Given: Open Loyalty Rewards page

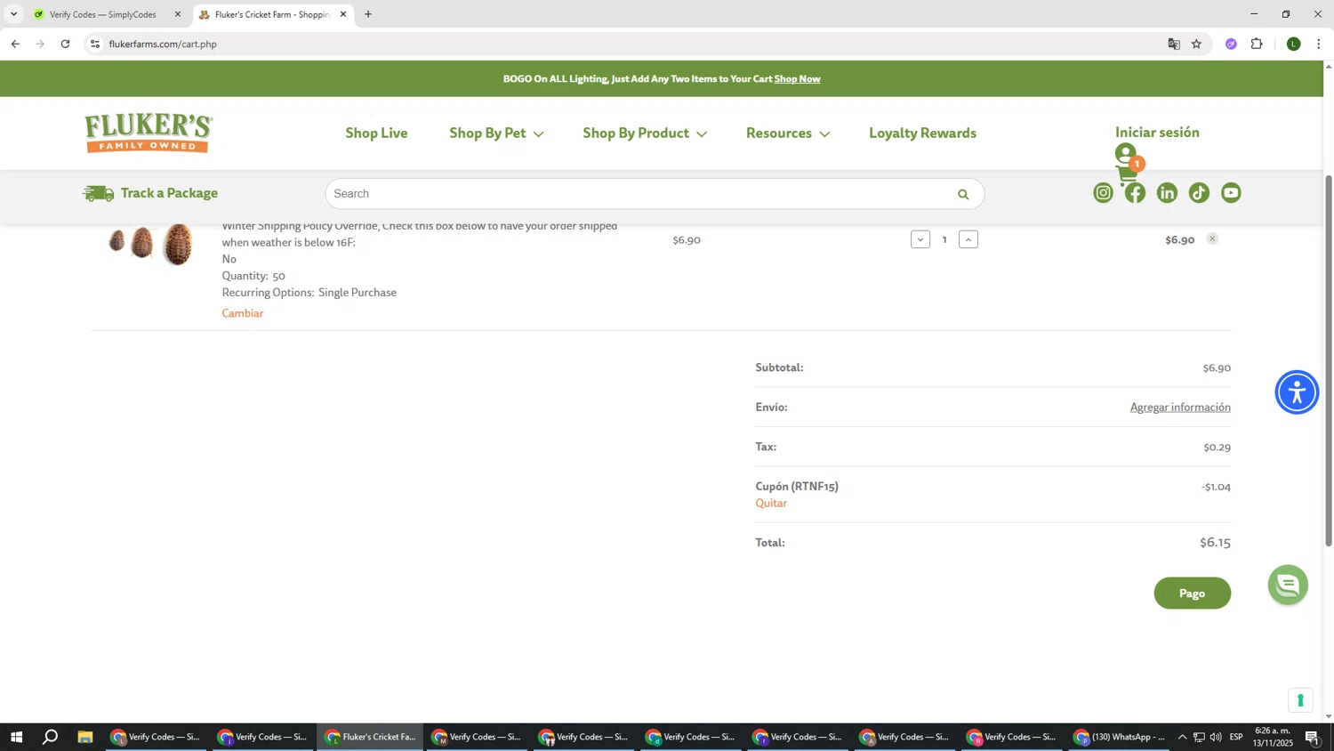Looking at the screenshot, I should click(x=922, y=133).
